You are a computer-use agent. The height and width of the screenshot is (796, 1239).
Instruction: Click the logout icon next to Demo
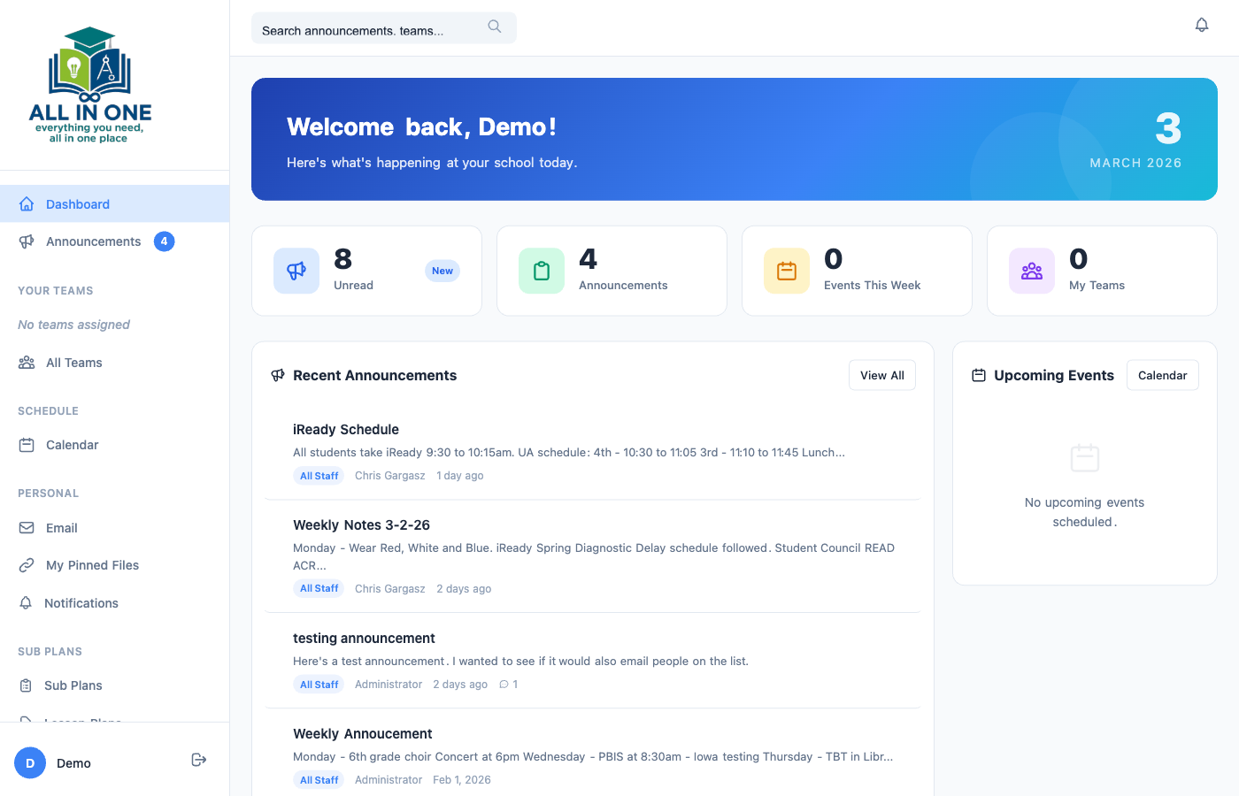198,759
